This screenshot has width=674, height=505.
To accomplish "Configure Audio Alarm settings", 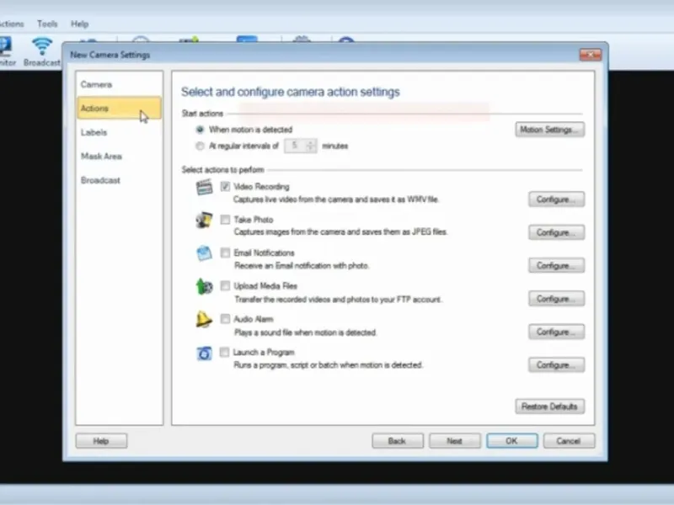I will (556, 332).
